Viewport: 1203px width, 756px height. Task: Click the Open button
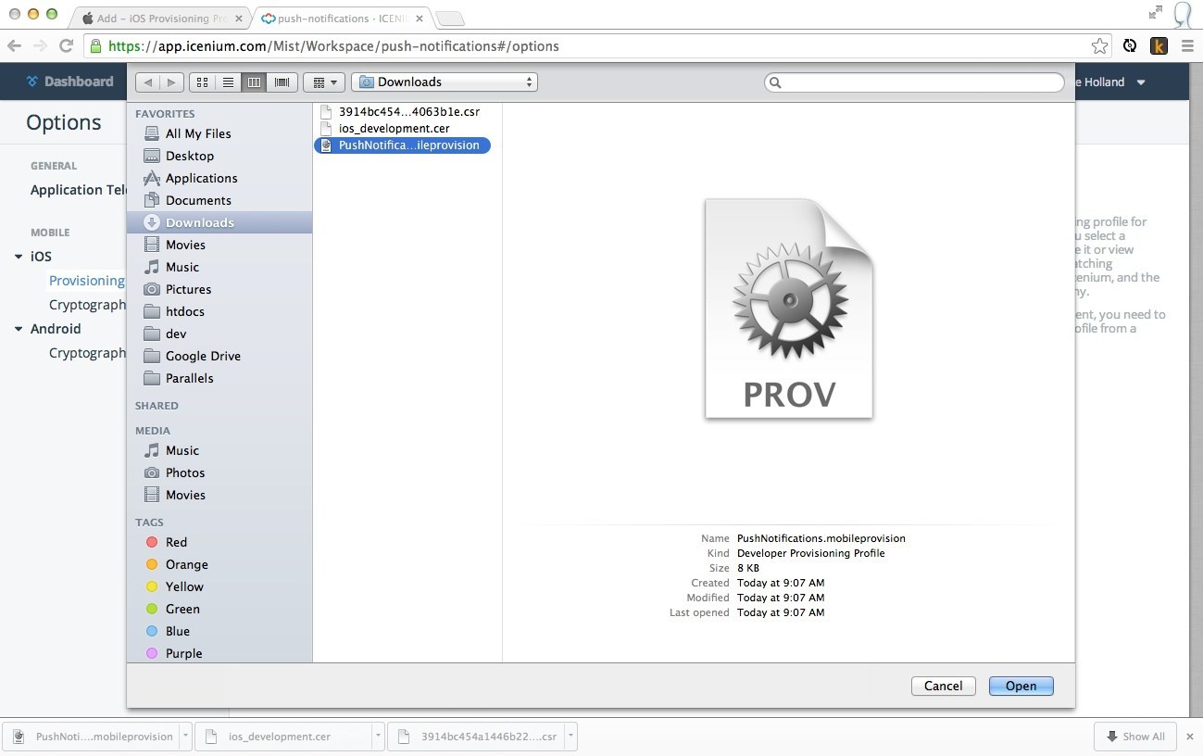coord(1021,686)
